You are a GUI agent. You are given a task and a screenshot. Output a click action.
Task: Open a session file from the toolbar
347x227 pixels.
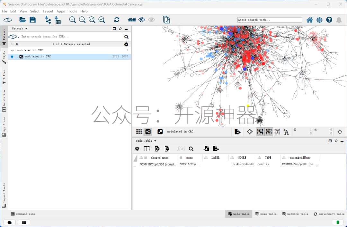22,20
